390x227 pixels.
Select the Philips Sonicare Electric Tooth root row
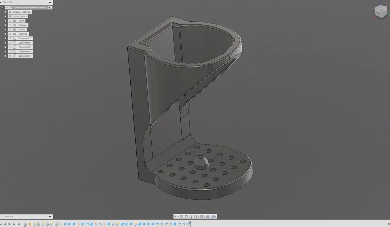coord(28,8)
